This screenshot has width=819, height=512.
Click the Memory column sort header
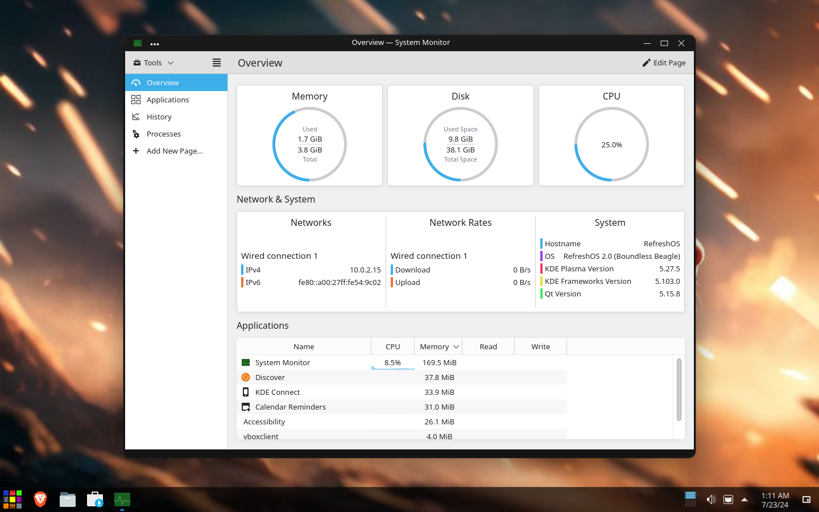438,346
